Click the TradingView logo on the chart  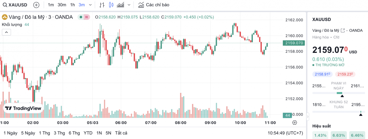coord(23,109)
